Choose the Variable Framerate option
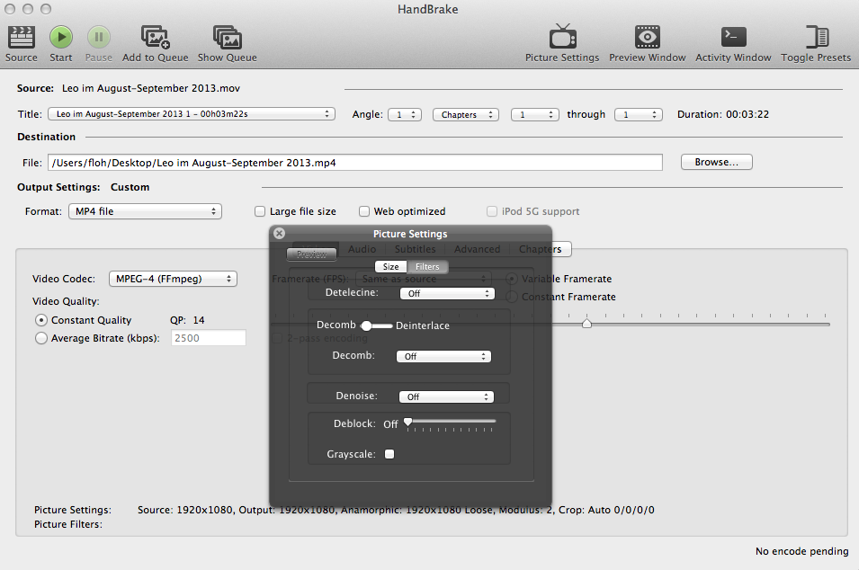 tap(511, 279)
